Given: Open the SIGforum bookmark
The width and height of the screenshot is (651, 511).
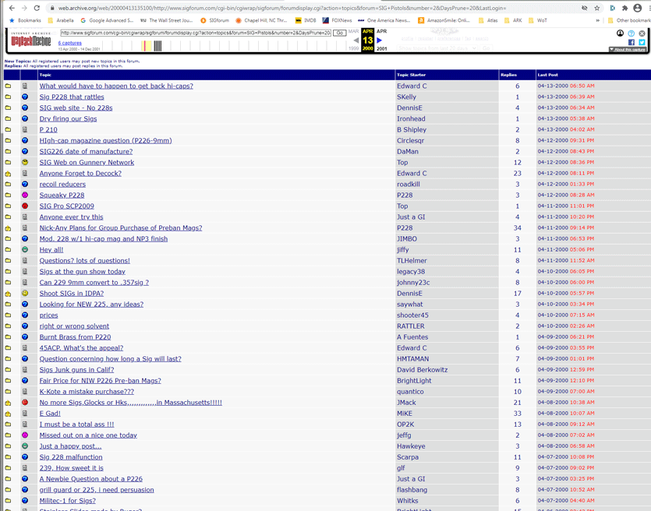Looking at the screenshot, I should pos(214,20).
